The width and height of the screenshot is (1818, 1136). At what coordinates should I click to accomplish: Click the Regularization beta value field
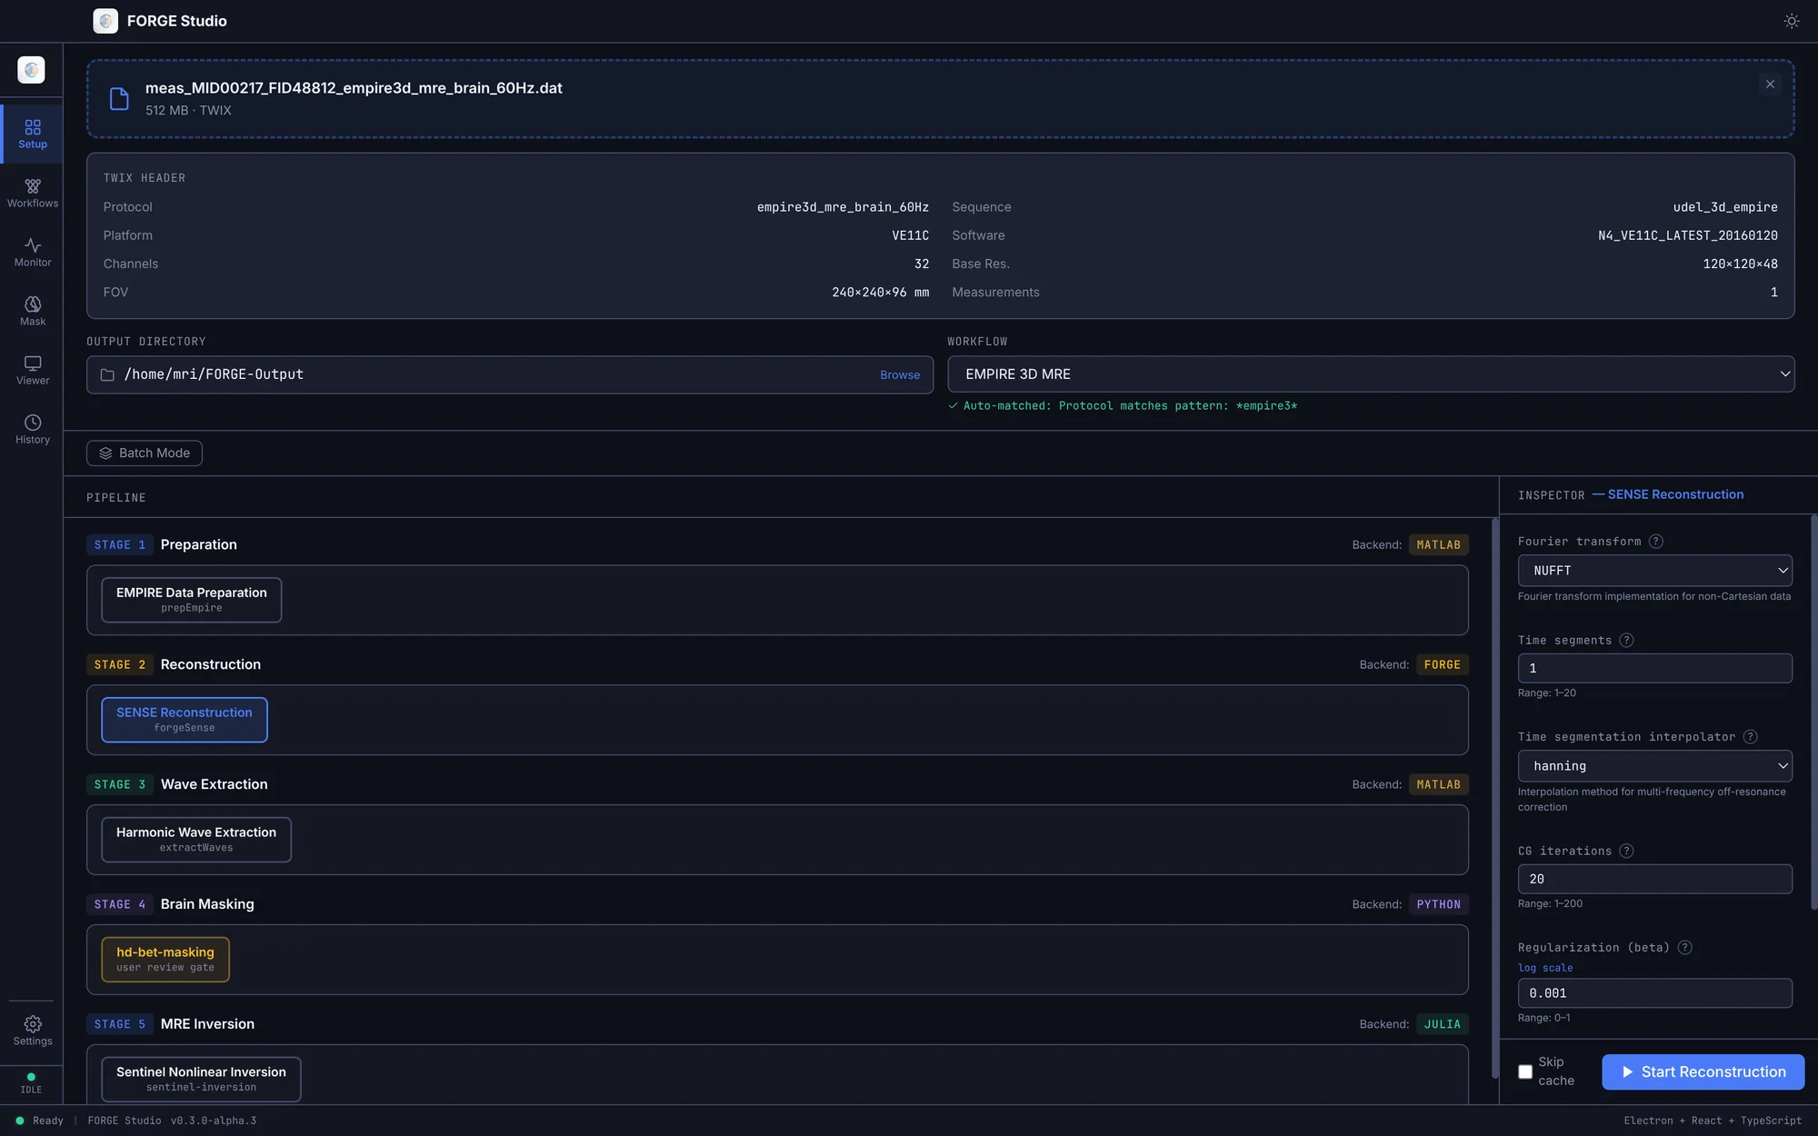[x=1654, y=993]
